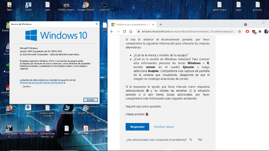
Task: Select the 335300_screens image icon
Action: [67, 7]
